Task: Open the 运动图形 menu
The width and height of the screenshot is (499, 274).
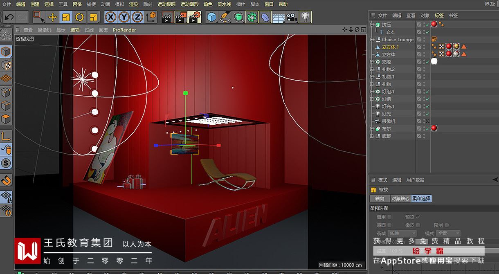Action: pyautogui.click(x=189, y=4)
